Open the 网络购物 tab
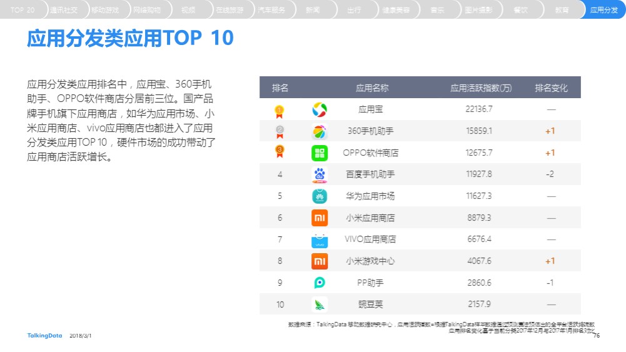Image resolution: width=626 pixels, height=352 pixels. pyautogui.click(x=147, y=9)
